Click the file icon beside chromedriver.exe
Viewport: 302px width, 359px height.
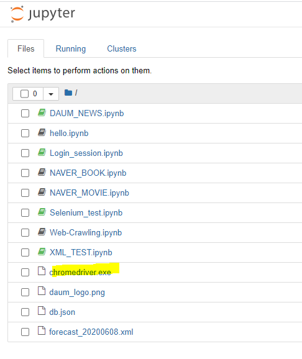[42, 271]
